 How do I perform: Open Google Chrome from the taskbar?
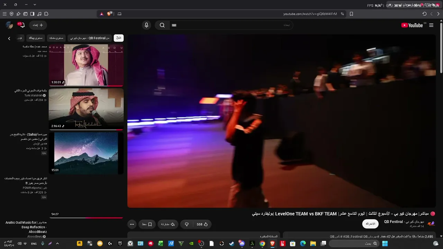coord(262,243)
